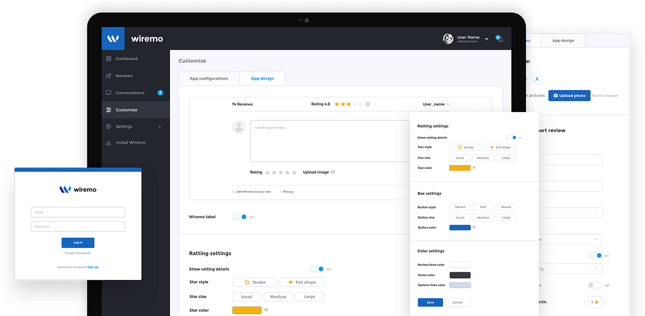Open the User_name dropdown in review preview

[436, 104]
